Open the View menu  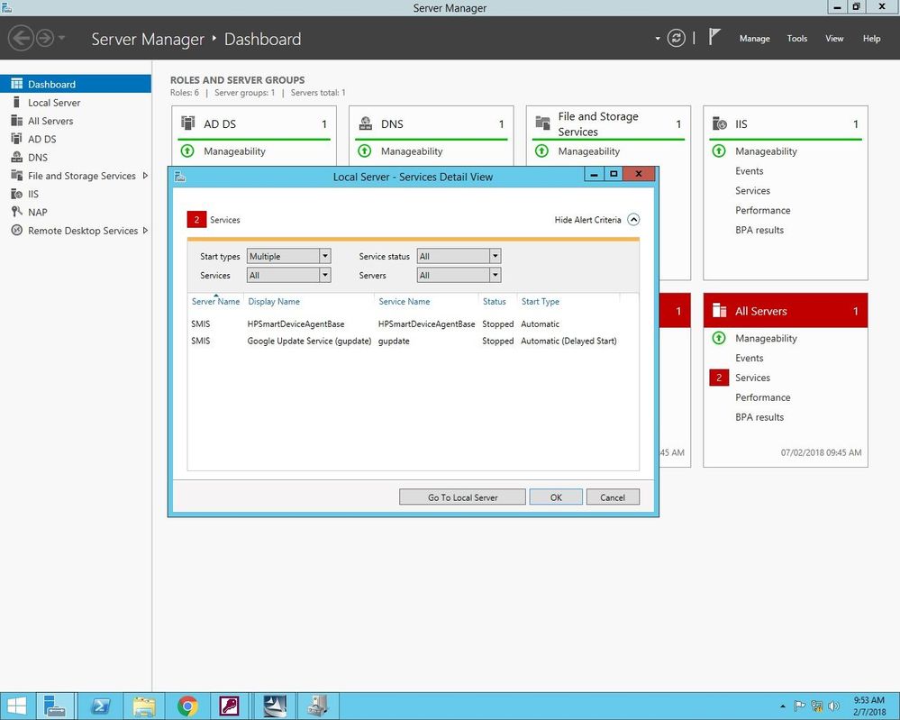pyautogui.click(x=834, y=39)
